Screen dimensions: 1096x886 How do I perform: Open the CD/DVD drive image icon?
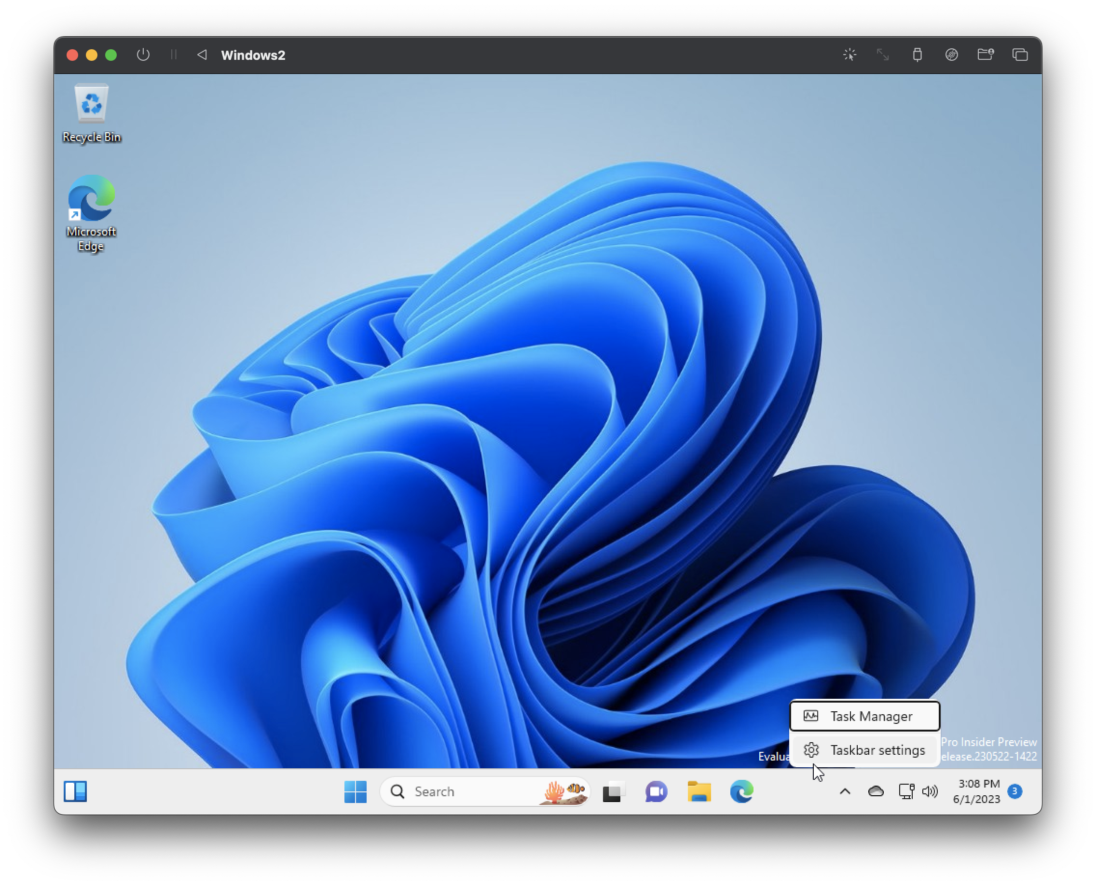[x=951, y=55]
